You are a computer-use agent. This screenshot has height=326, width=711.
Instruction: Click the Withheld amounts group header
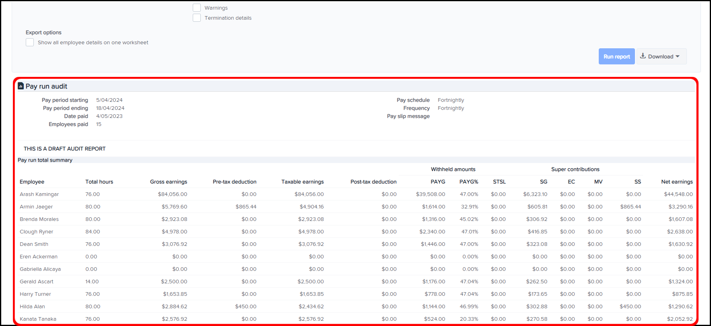tap(453, 169)
